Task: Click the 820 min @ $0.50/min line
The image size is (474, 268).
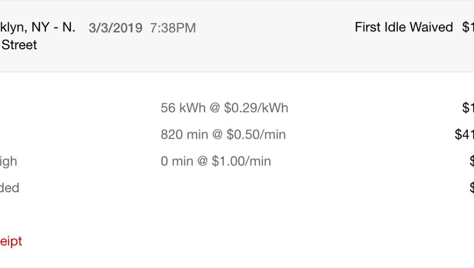Action: coord(223,134)
